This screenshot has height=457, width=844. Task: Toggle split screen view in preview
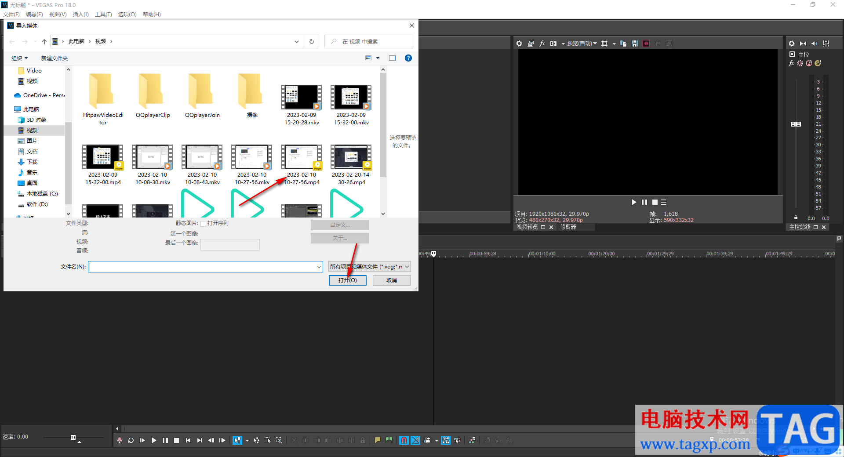click(x=553, y=44)
